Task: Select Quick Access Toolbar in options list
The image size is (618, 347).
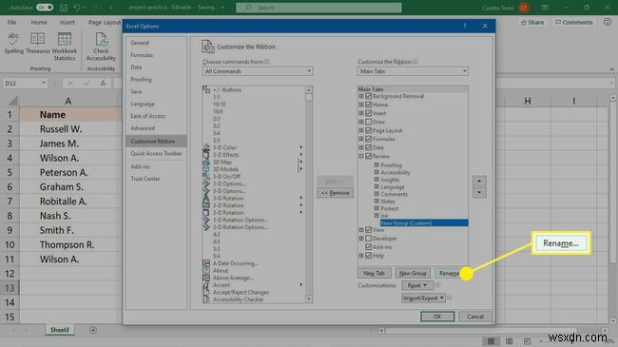Action: click(x=156, y=154)
